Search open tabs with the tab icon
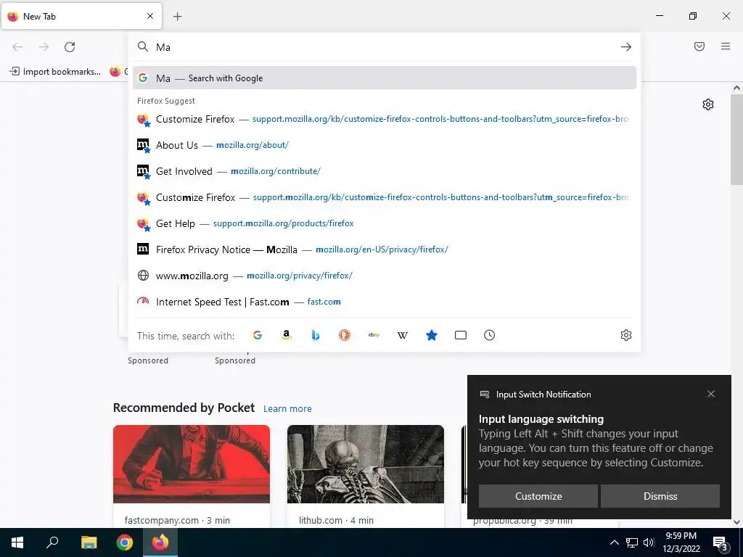 point(461,335)
